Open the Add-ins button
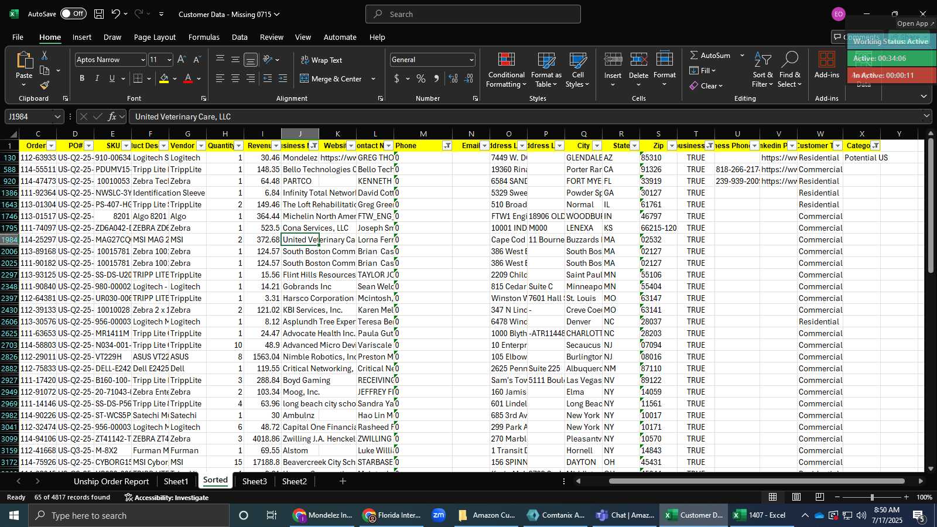Screen dimensions: 937x527 [x=827, y=65]
